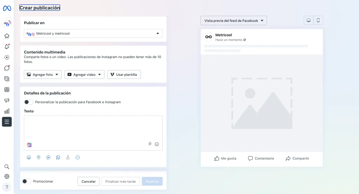359x194 pixels.
Task: Open the planner calendar grid menu
Action: 7,89
